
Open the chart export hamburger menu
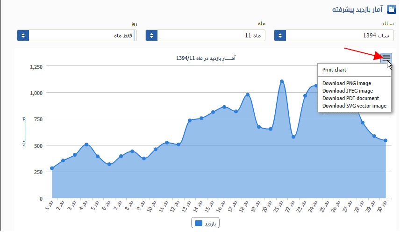click(x=386, y=58)
